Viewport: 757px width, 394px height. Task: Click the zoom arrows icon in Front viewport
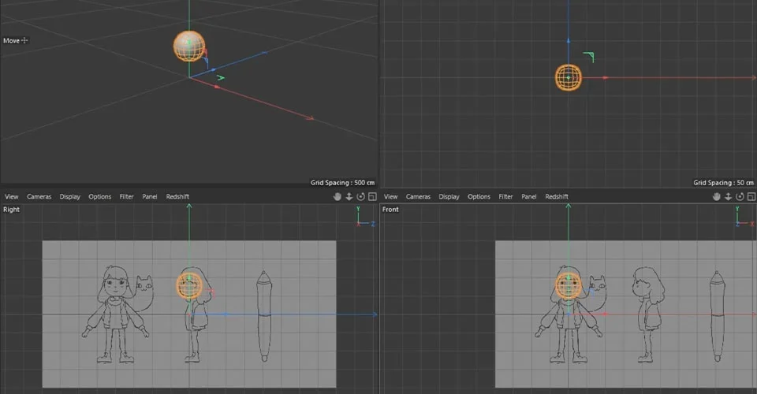pos(728,197)
